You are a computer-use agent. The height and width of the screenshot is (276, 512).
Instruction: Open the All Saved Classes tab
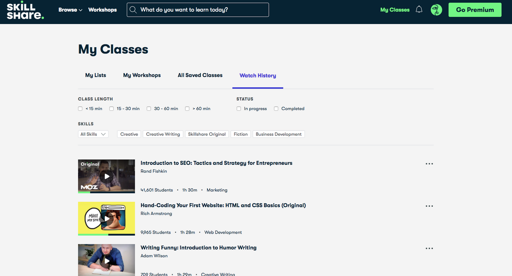200,75
